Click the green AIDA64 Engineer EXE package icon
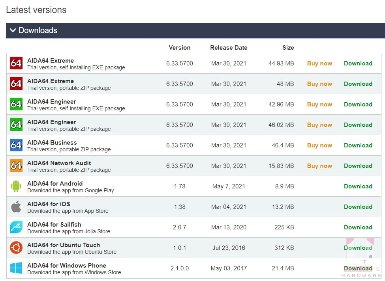 point(16,104)
